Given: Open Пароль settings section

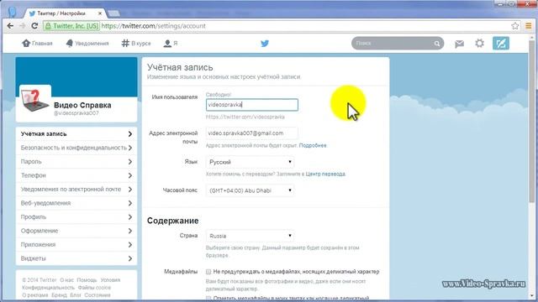Looking at the screenshot, I should click(76, 162).
